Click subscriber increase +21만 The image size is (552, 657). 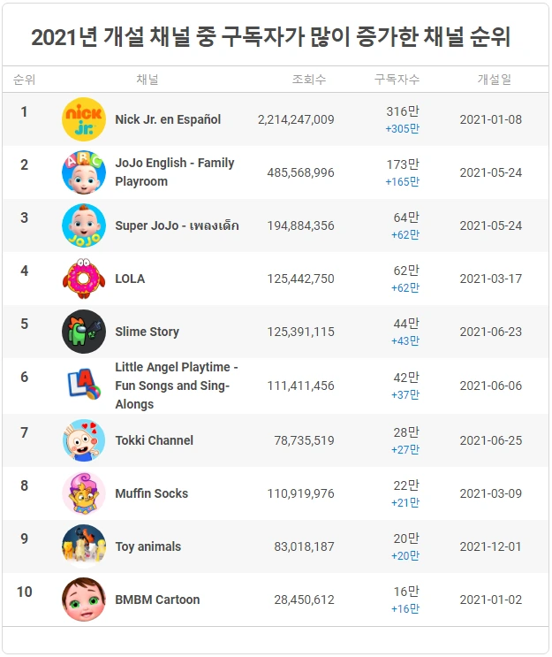click(405, 503)
